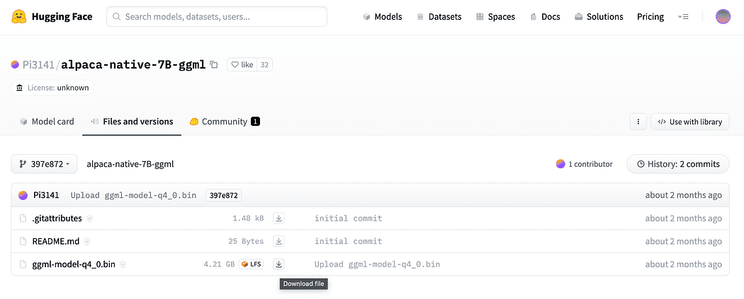This screenshot has height=299, width=744.
Task: Open Docs from the top navigation
Action: point(545,16)
